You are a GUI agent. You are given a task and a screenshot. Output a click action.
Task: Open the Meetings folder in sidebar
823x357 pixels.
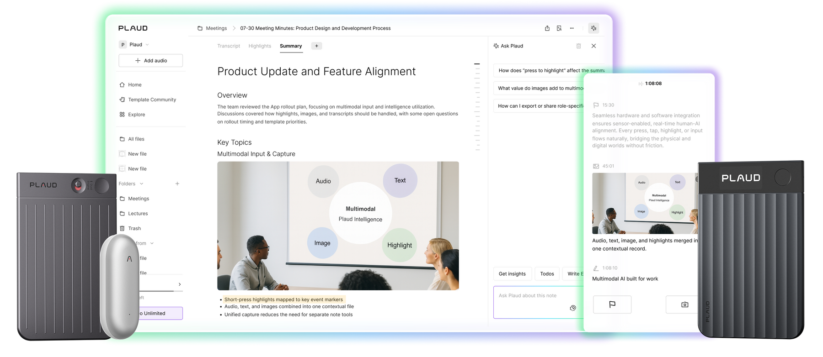click(138, 199)
